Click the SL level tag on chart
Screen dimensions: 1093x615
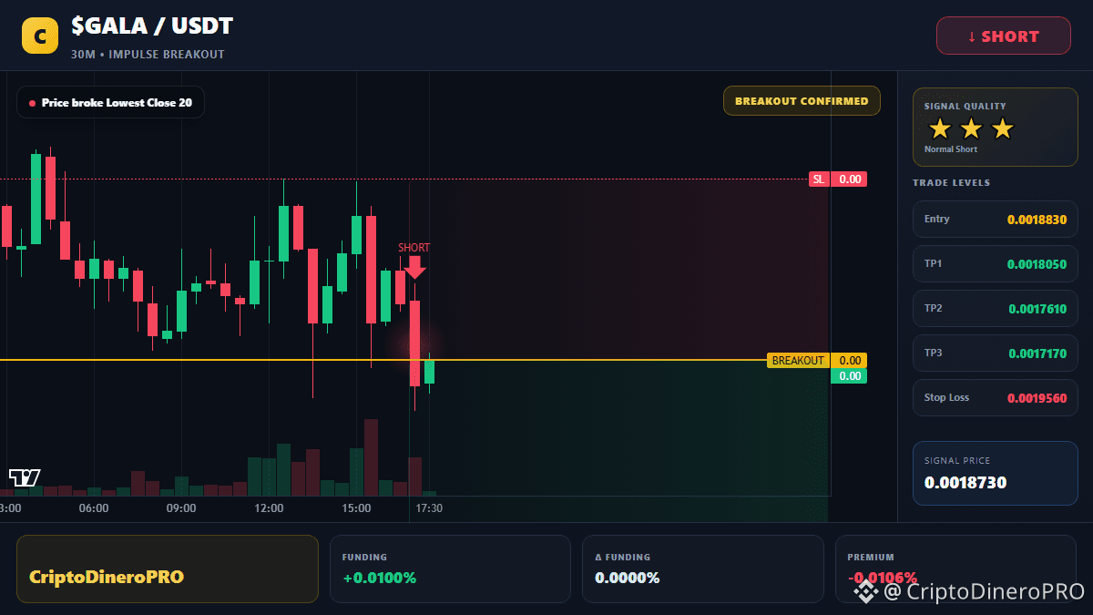[838, 179]
